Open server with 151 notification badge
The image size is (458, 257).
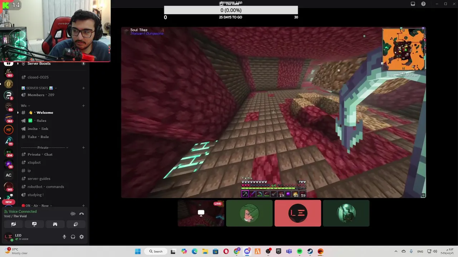tap(9, 73)
